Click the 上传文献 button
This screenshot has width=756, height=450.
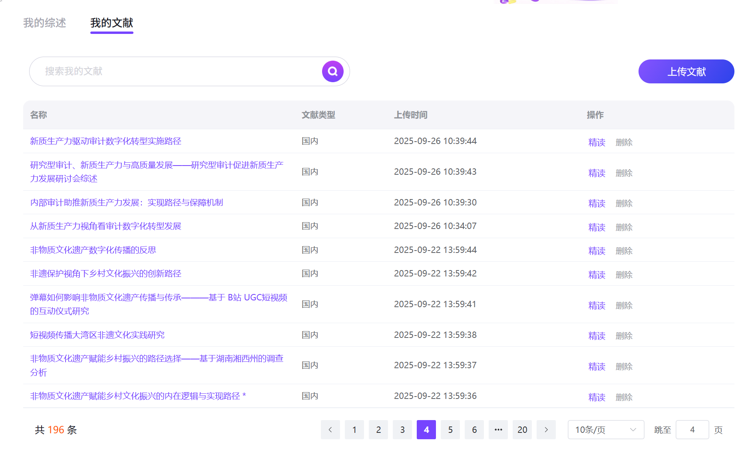click(686, 71)
